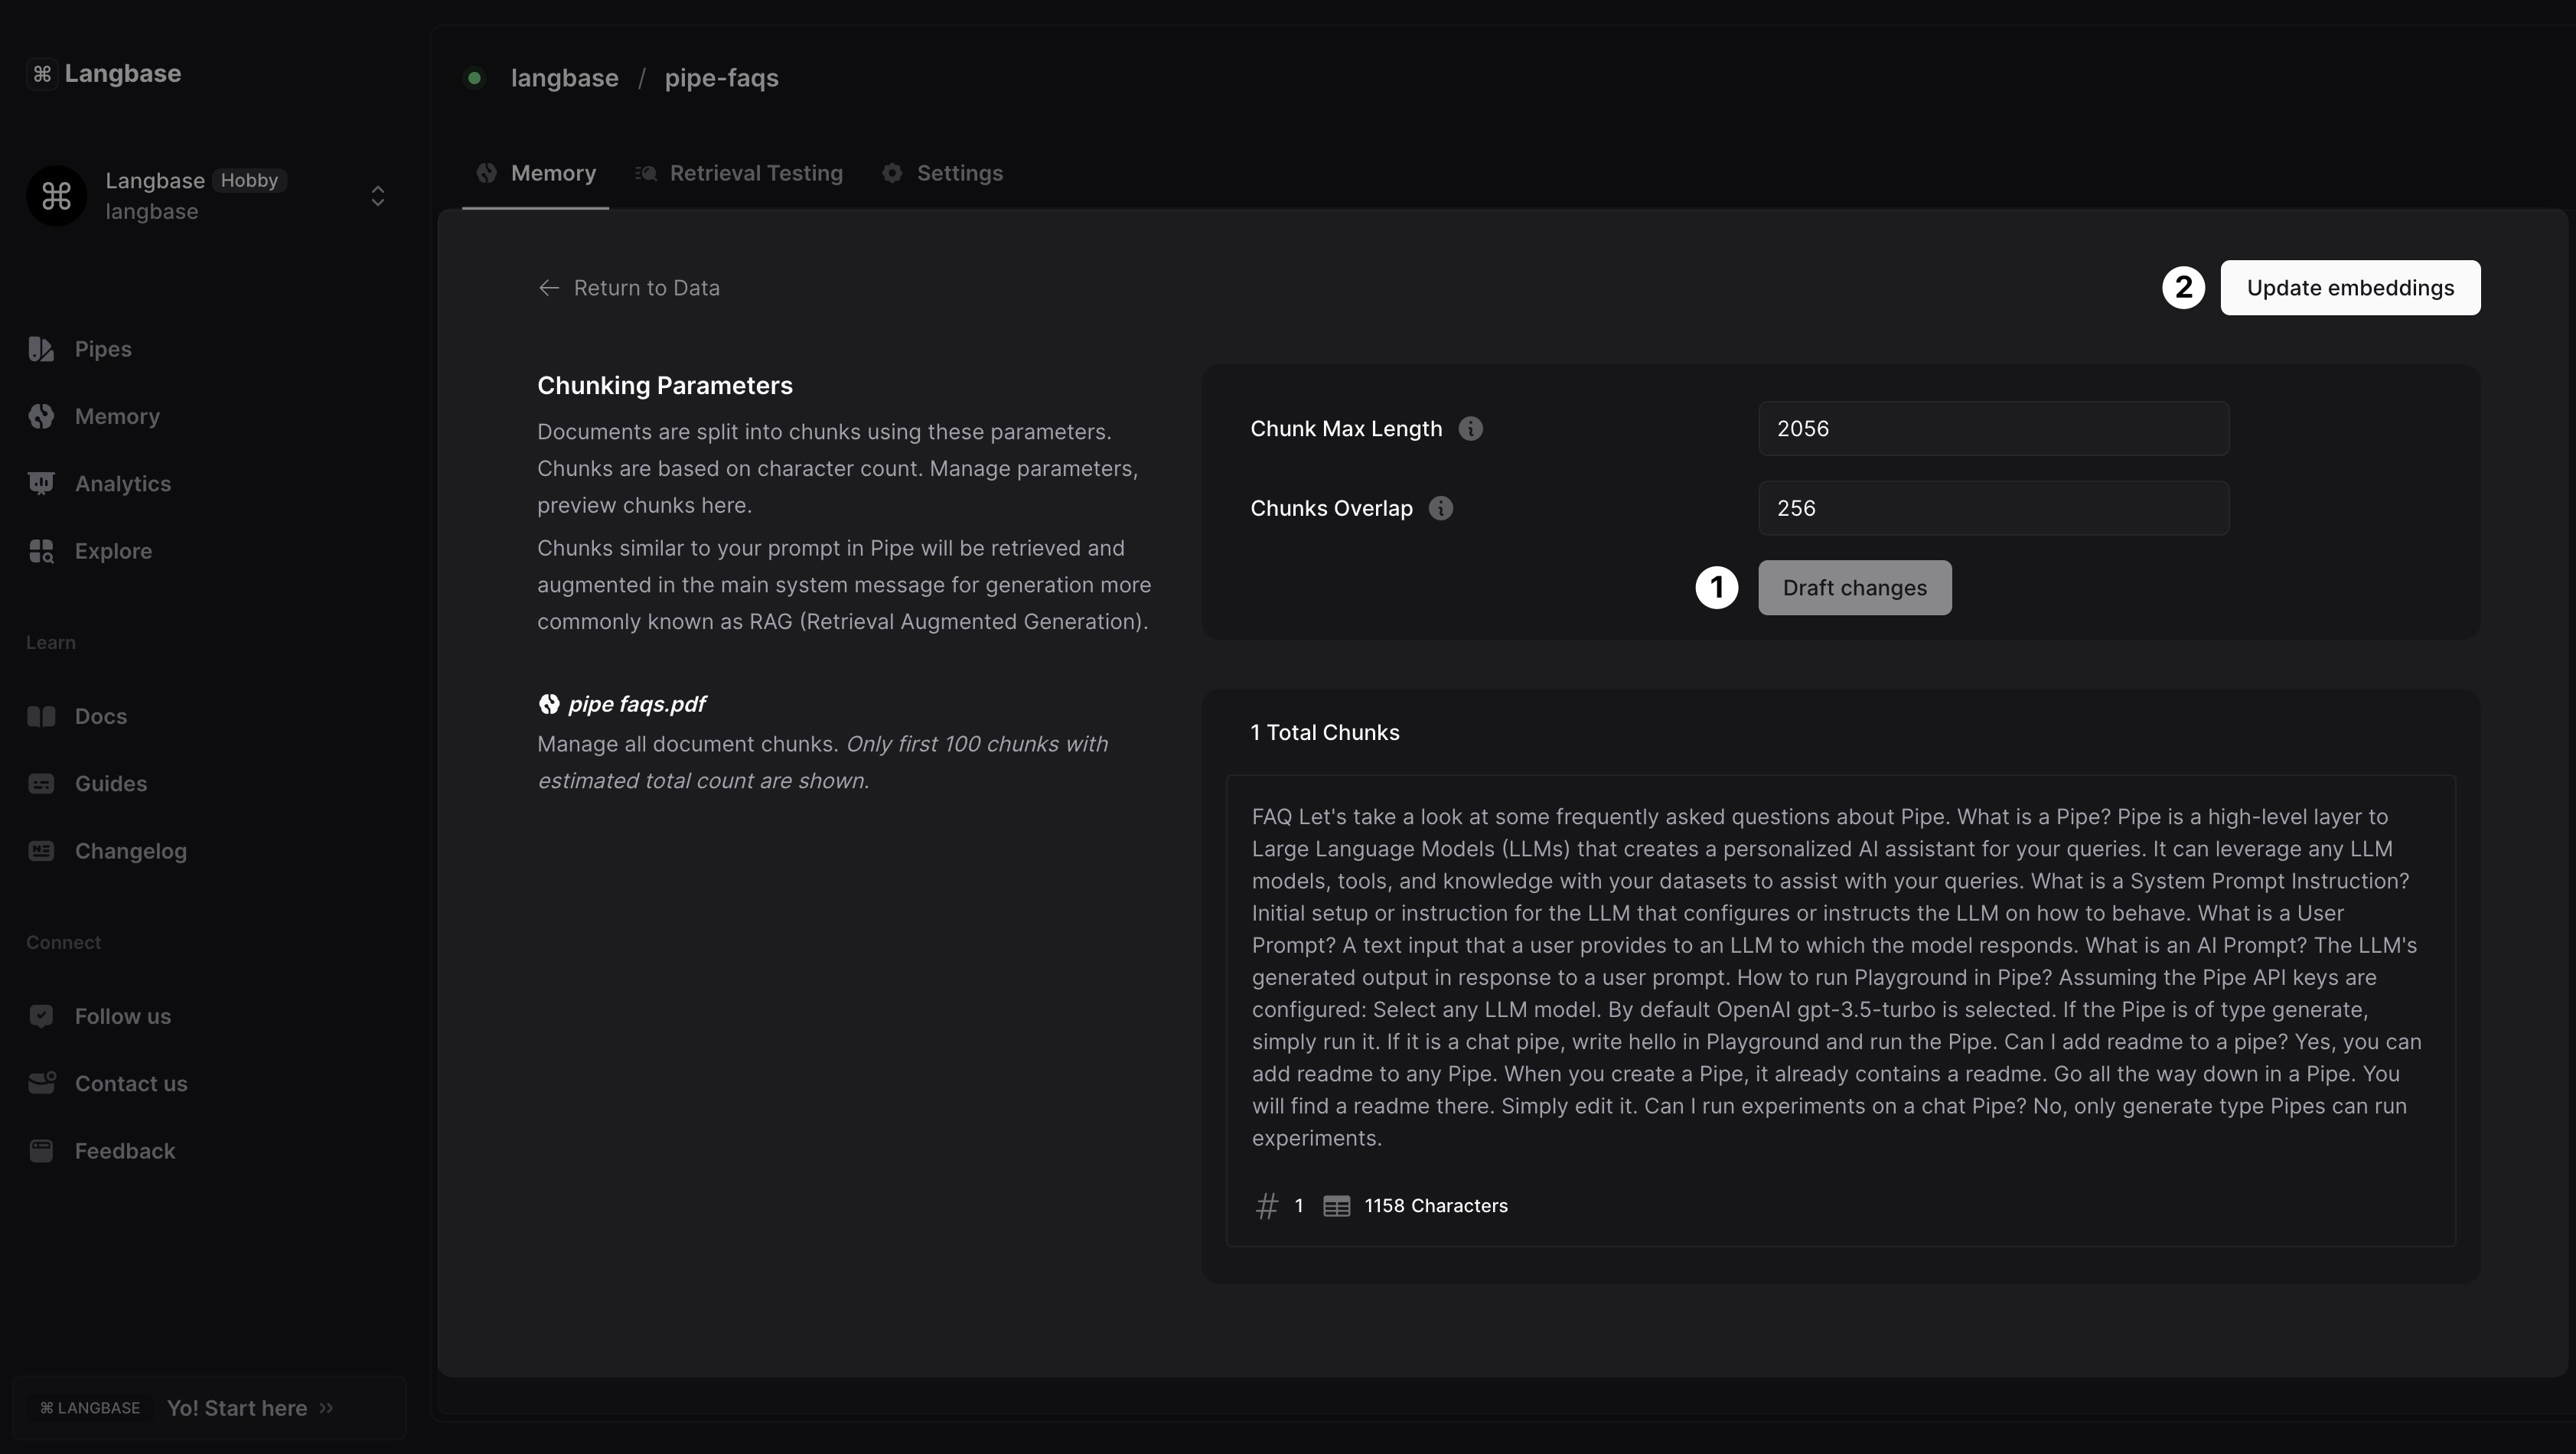
Task: Focus the Chunk Max Length input field
Action: point(1993,429)
